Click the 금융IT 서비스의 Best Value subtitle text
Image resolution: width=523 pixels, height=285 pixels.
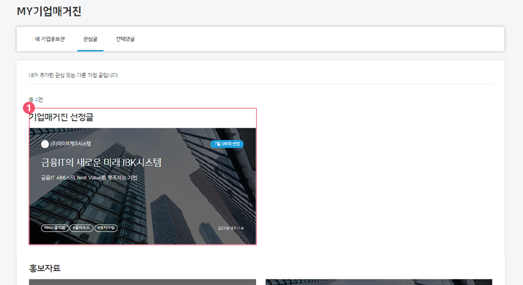click(89, 178)
